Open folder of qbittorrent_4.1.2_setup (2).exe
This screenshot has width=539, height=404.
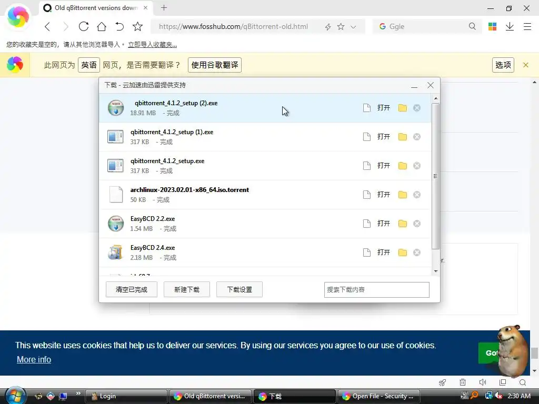[x=403, y=108]
